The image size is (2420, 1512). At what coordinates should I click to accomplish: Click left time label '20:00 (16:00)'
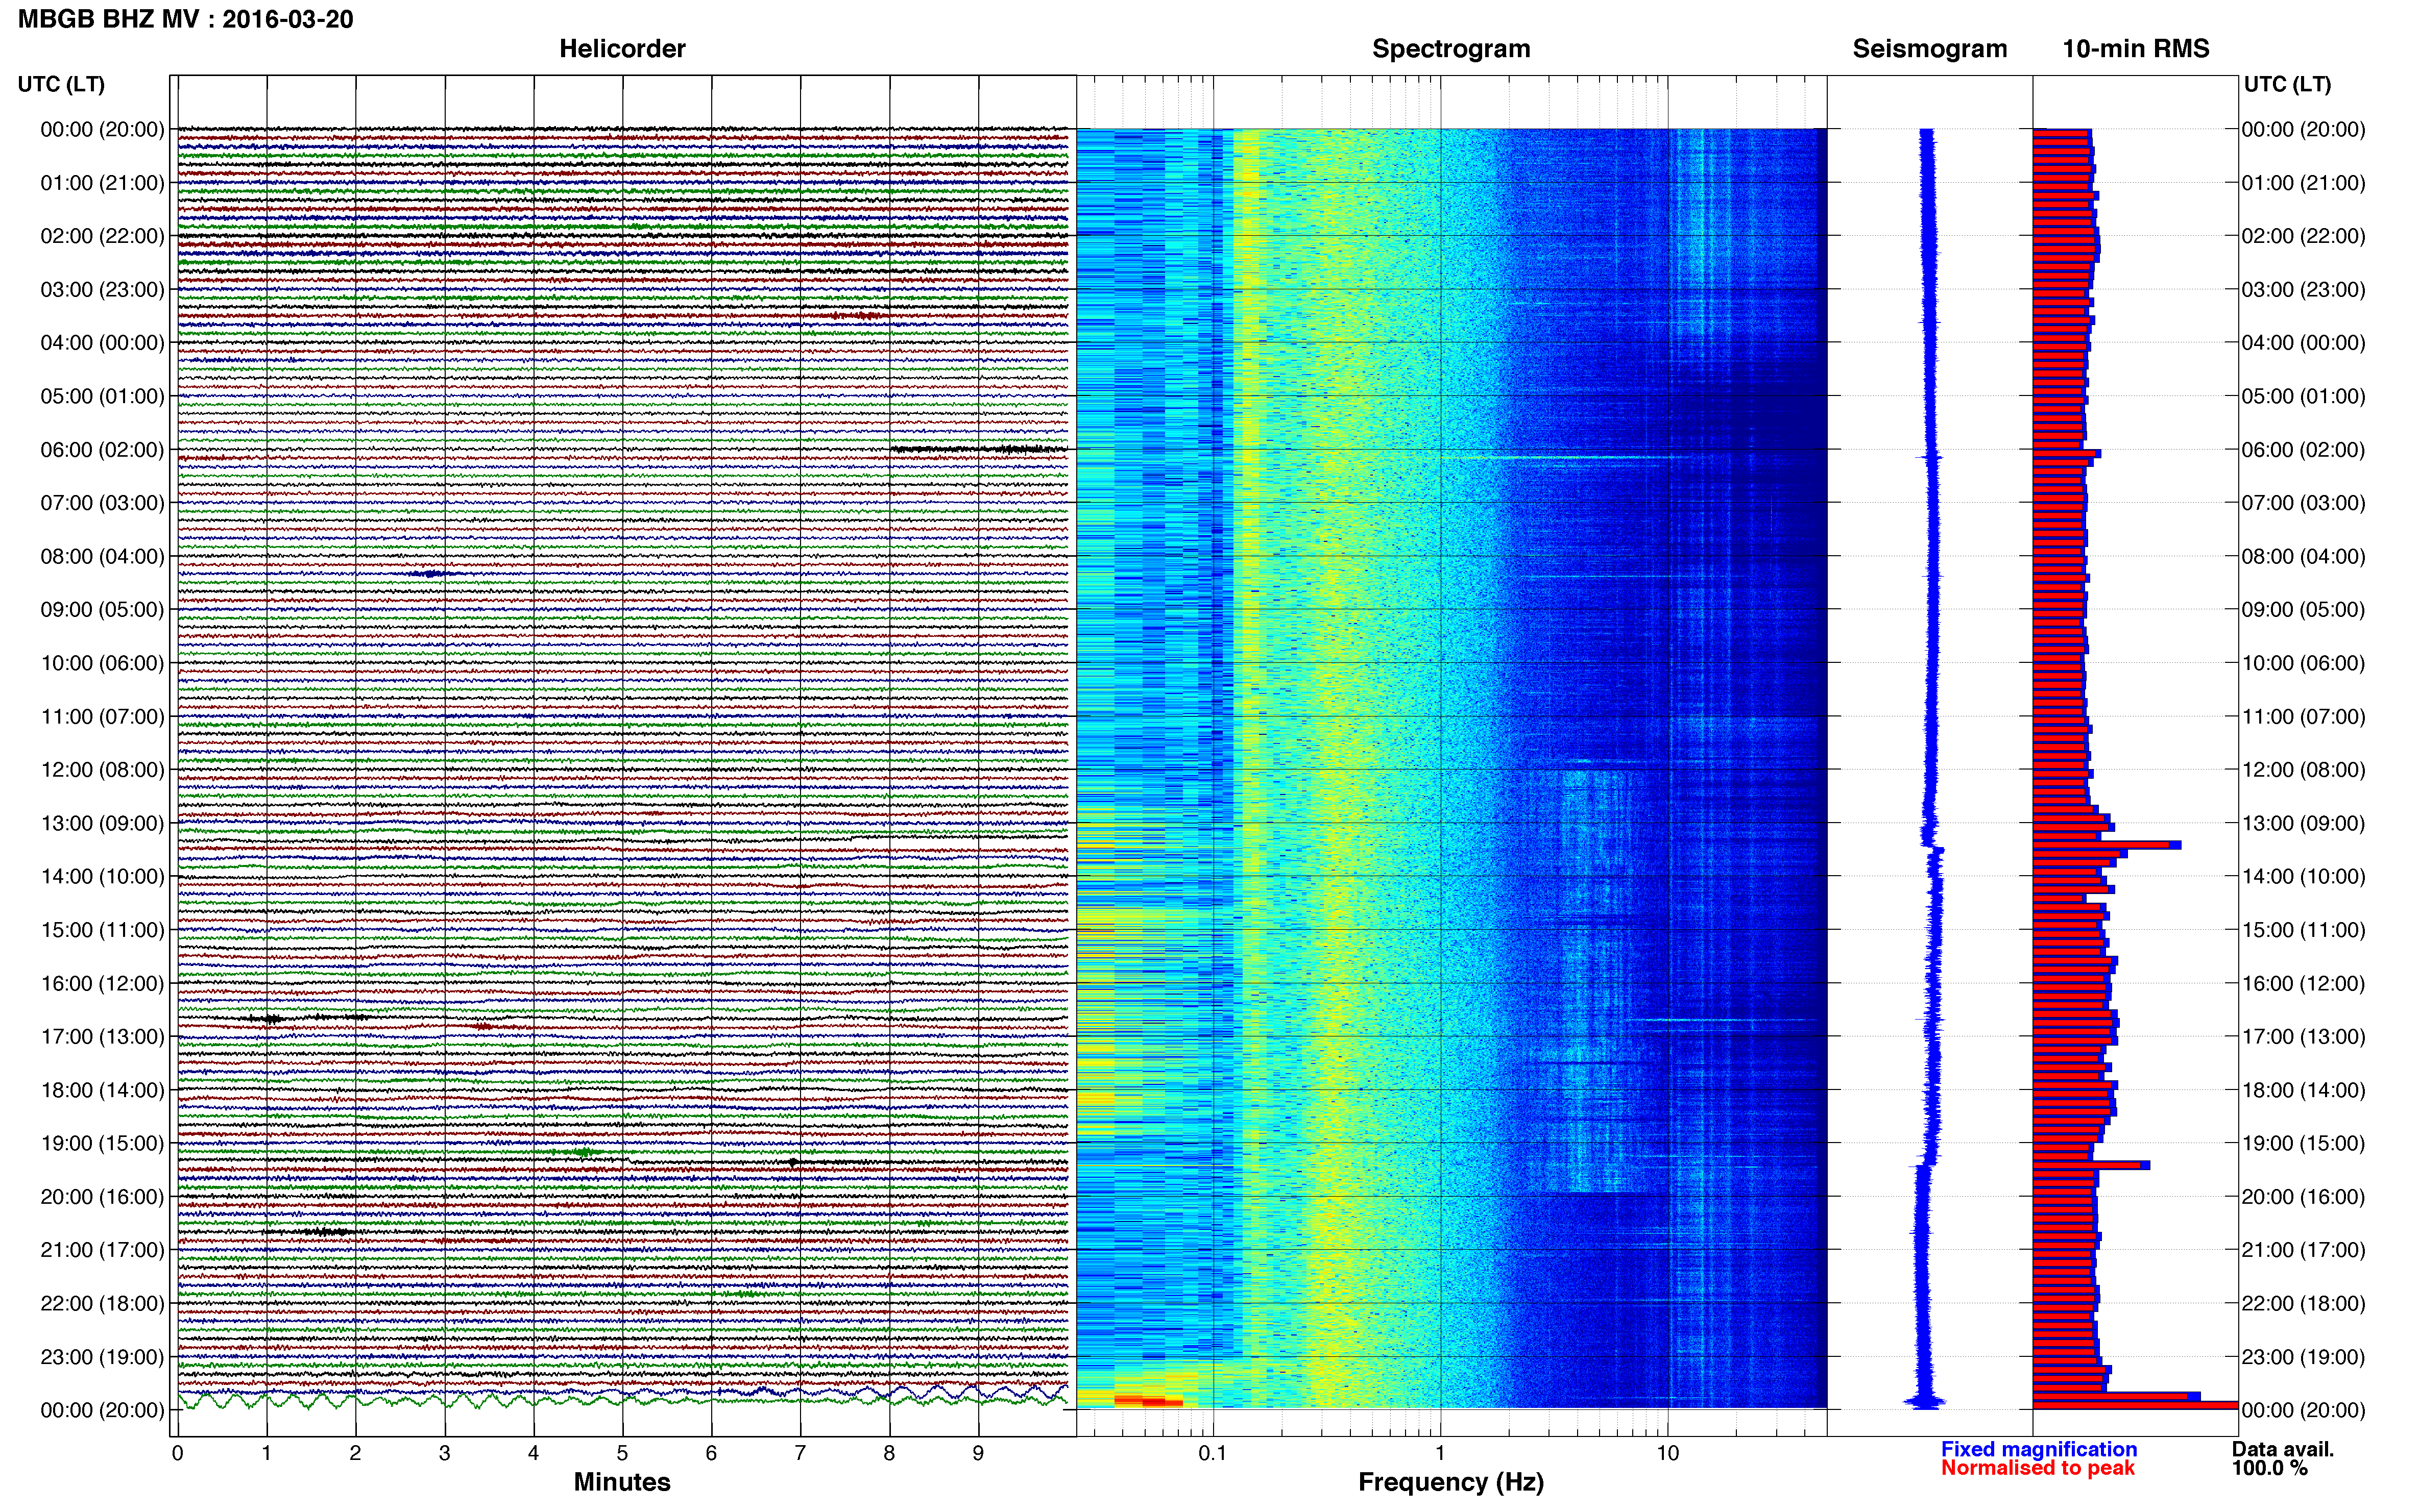click(102, 1197)
